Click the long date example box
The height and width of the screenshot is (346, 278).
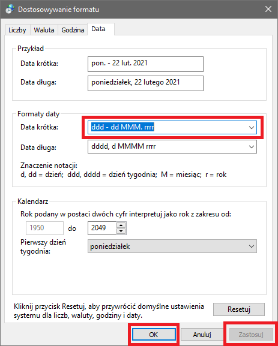(145, 83)
